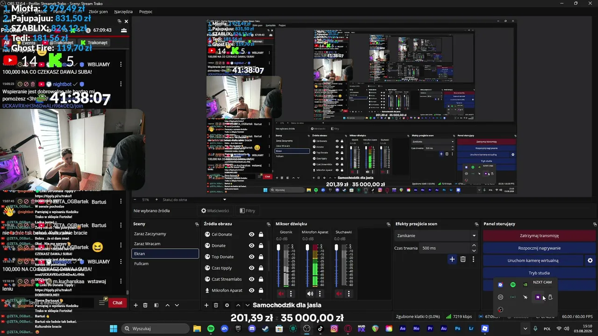Unmute the Słuchawki audio channel
The width and height of the screenshot is (598, 336).
(x=339, y=294)
